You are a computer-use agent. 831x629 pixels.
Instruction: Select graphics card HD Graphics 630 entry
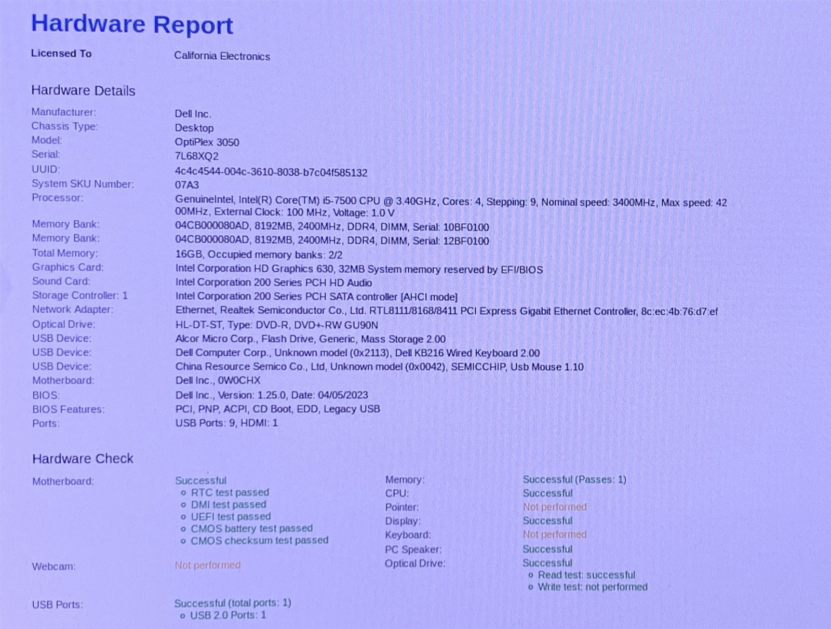[x=359, y=269]
